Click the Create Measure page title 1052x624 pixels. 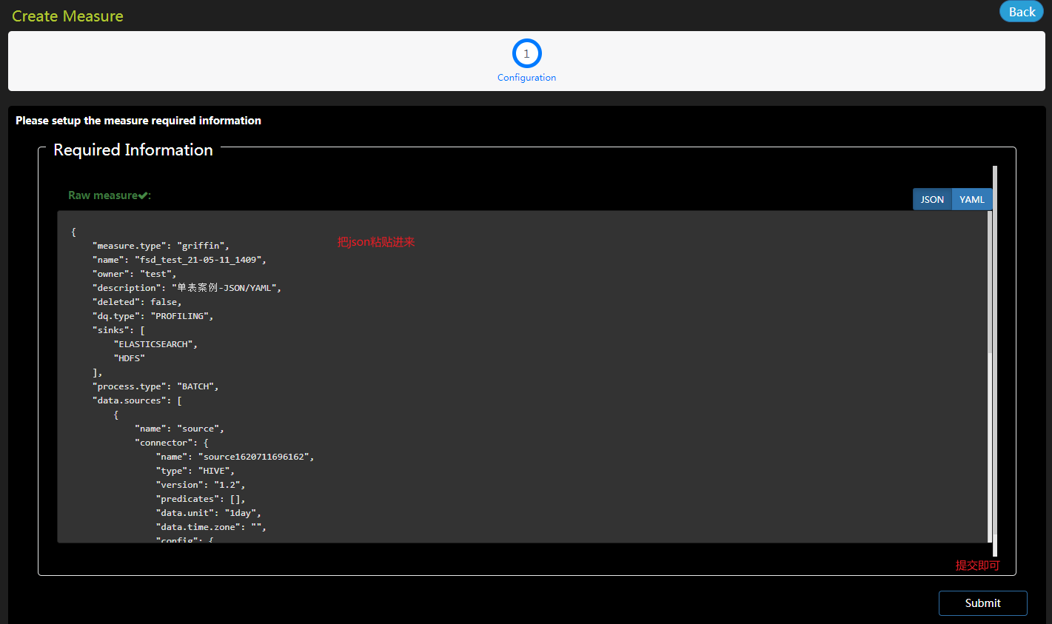tap(67, 16)
